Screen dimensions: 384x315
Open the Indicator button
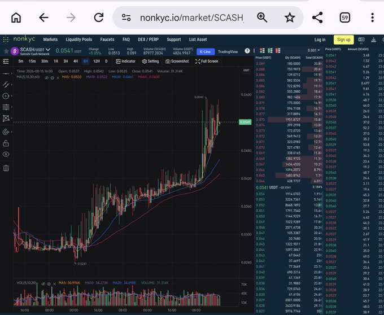[125, 61]
